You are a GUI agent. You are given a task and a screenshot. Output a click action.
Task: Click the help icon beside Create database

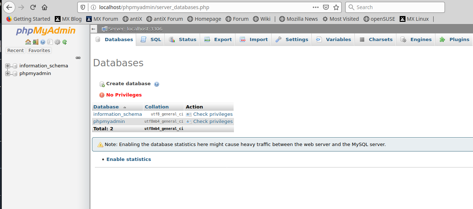pos(157,84)
